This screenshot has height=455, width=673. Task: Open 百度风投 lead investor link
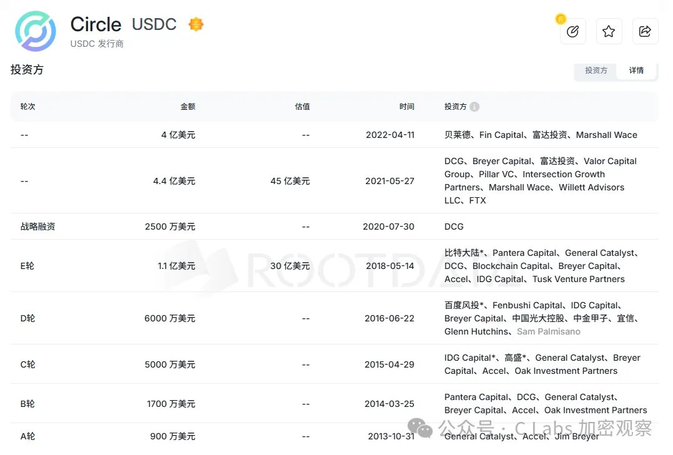click(x=464, y=305)
